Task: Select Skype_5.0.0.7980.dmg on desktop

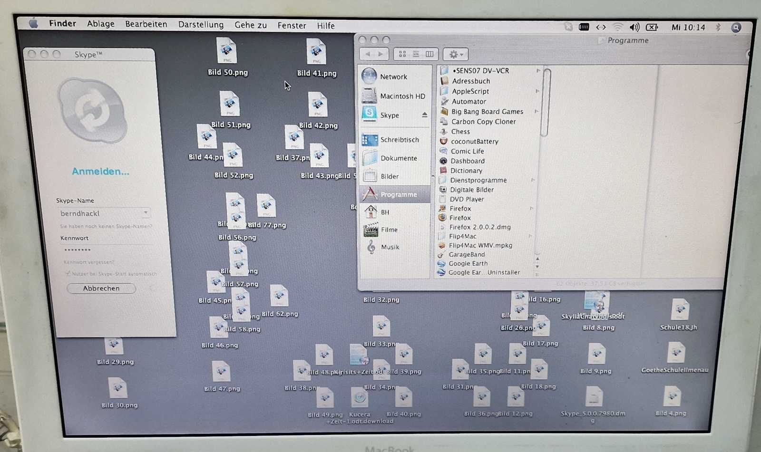Action: 593,404
